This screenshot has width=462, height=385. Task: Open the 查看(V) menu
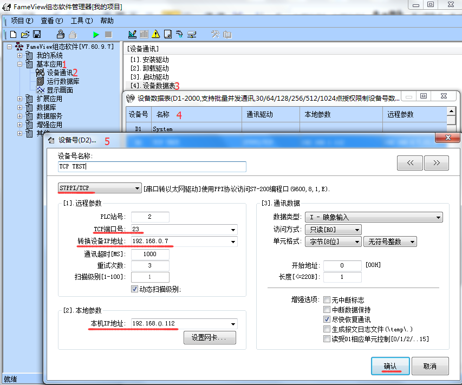52,21
